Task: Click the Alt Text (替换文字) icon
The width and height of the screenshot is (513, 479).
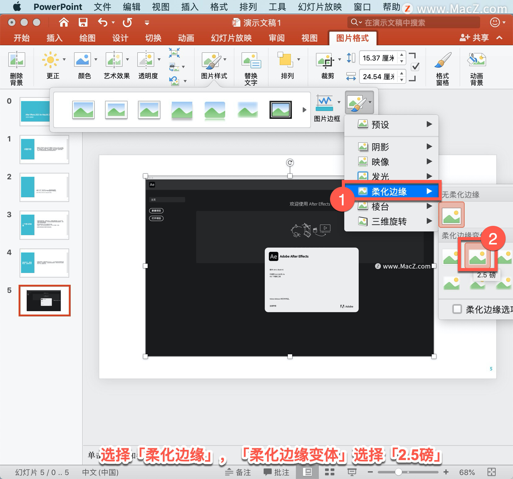Action: (x=251, y=60)
